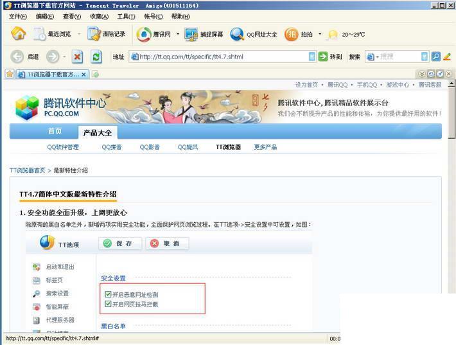456x345 pixels.
Task: Click the vertical scrollbar up arrow
Action: 452,84
